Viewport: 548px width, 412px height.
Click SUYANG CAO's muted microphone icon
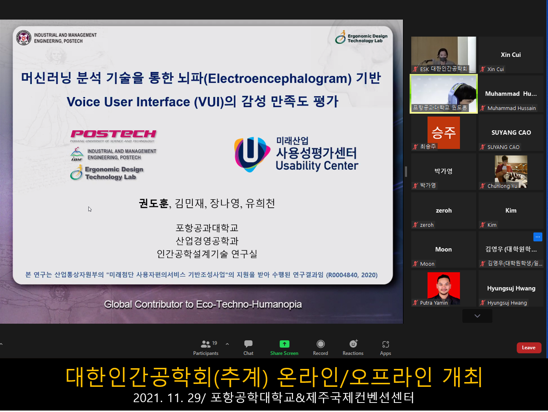tap(483, 147)
